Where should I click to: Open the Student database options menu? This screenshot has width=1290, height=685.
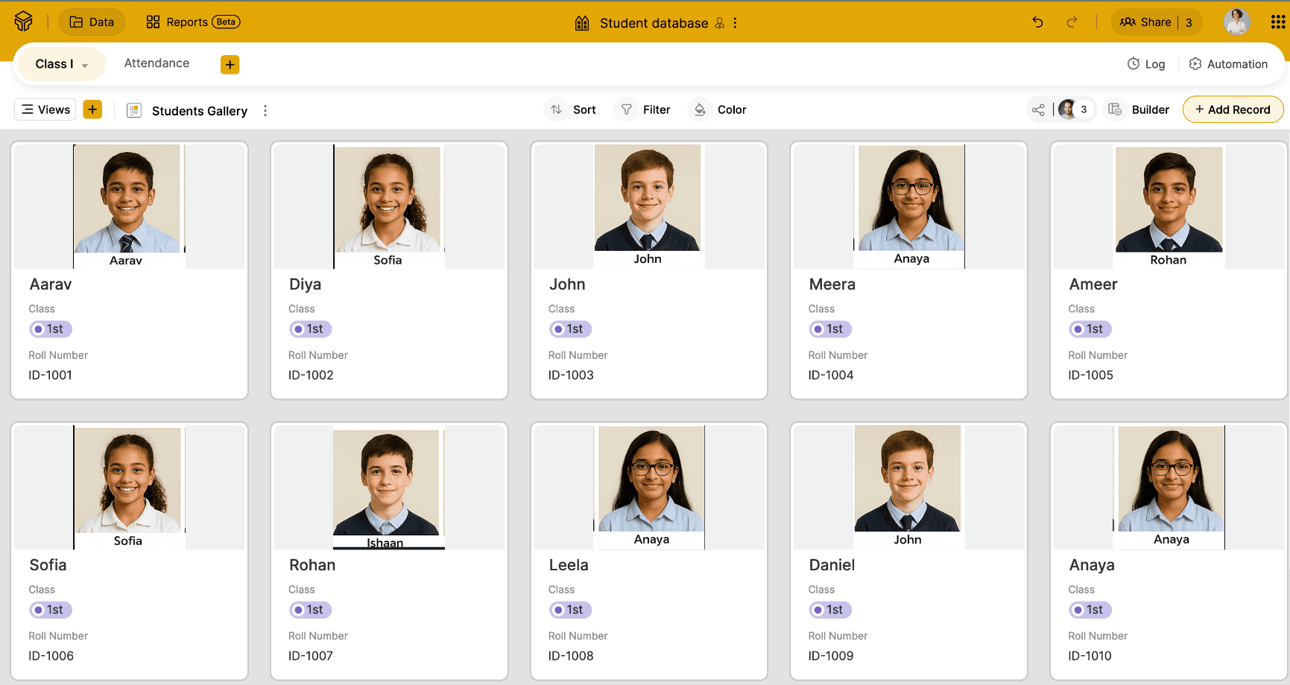click(735, 23)
